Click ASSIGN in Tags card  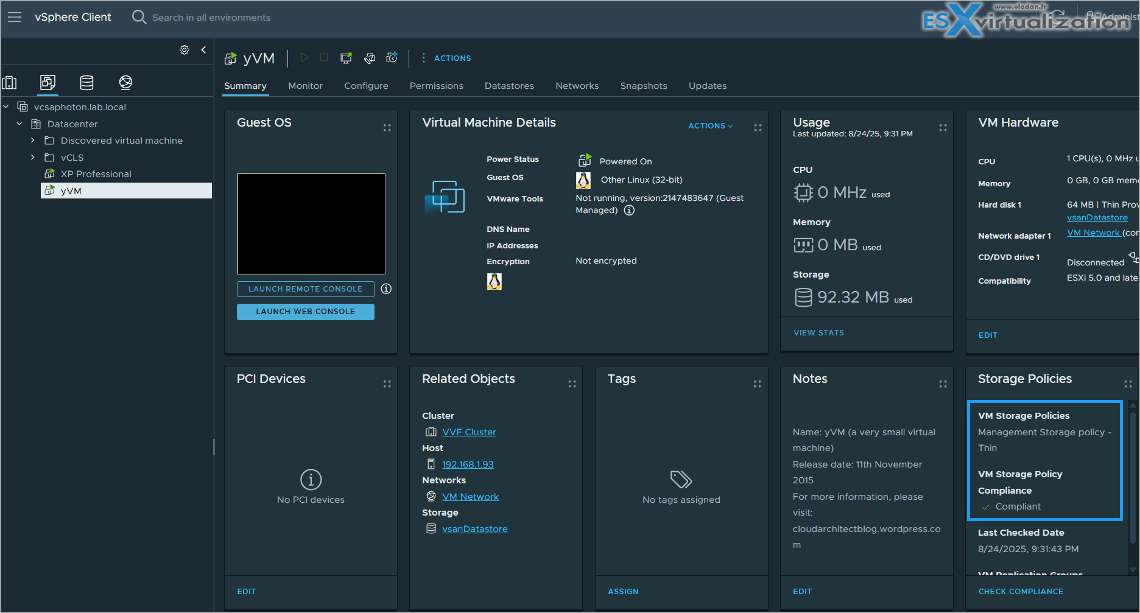click(x=623, y=592)
